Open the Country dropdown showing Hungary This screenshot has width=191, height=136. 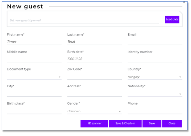(155, 77)
